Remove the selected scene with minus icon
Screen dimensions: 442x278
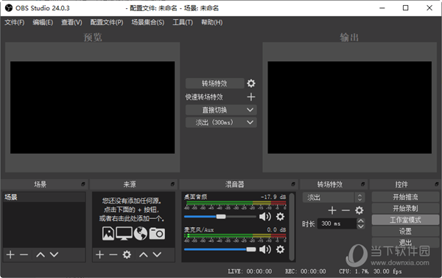point(24,254)
